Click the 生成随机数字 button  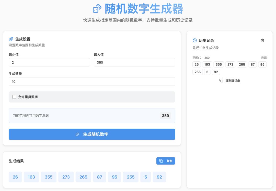(x=92, y=134)
